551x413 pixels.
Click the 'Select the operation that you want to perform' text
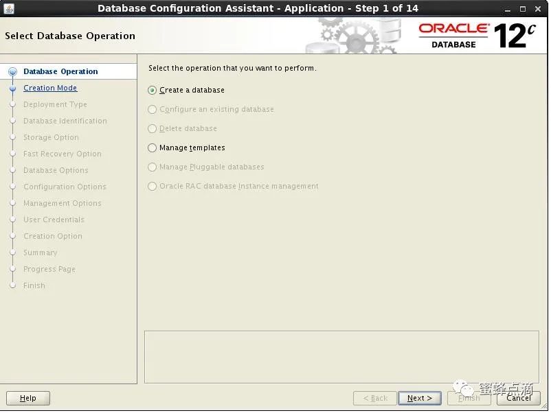pos(232,68)
